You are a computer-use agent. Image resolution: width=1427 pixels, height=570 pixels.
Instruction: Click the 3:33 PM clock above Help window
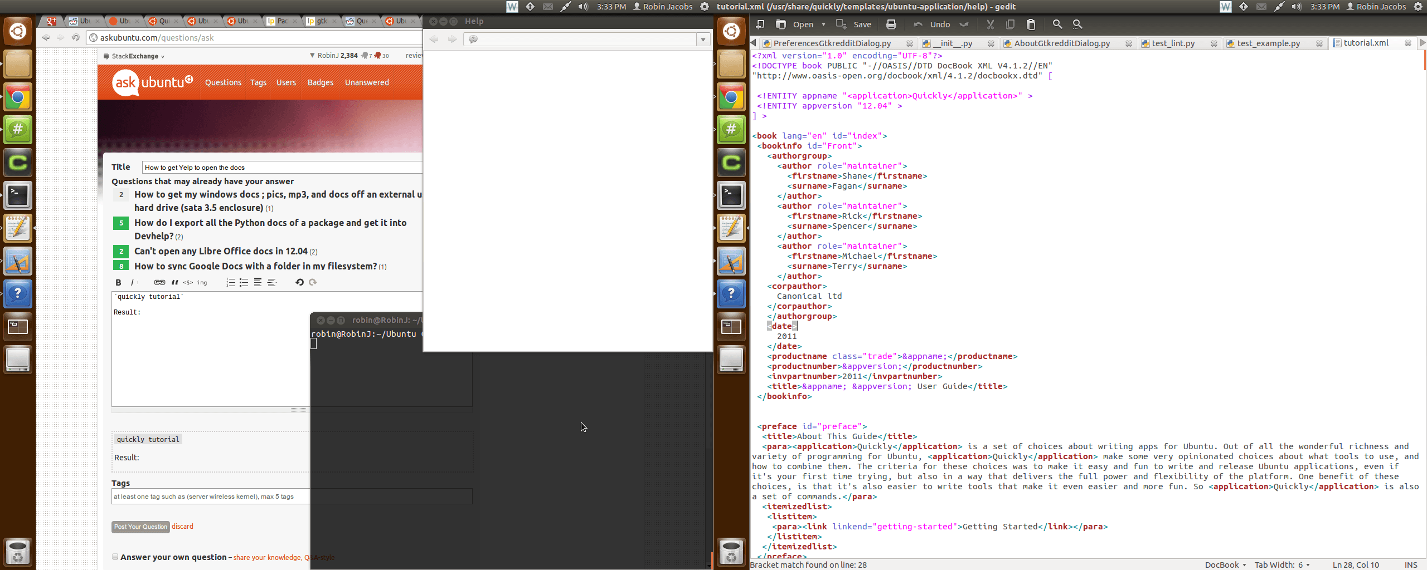point(611,7)
